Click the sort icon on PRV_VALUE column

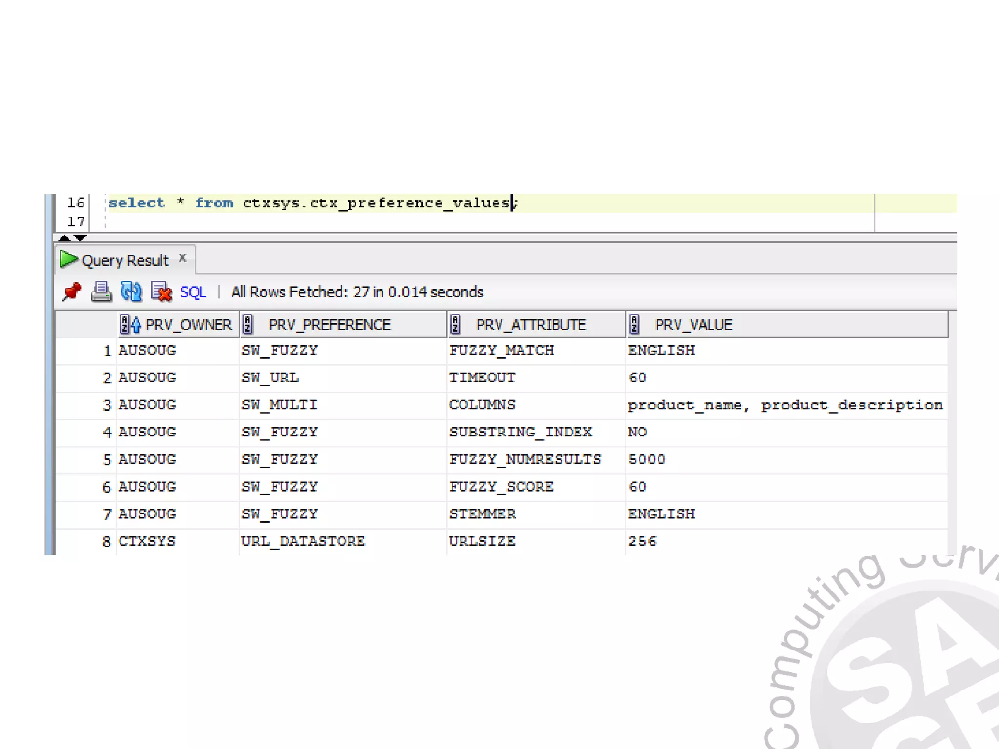click(x=634, y=324)
